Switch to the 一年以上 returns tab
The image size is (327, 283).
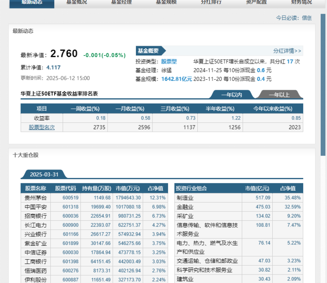tap(279, 94)
